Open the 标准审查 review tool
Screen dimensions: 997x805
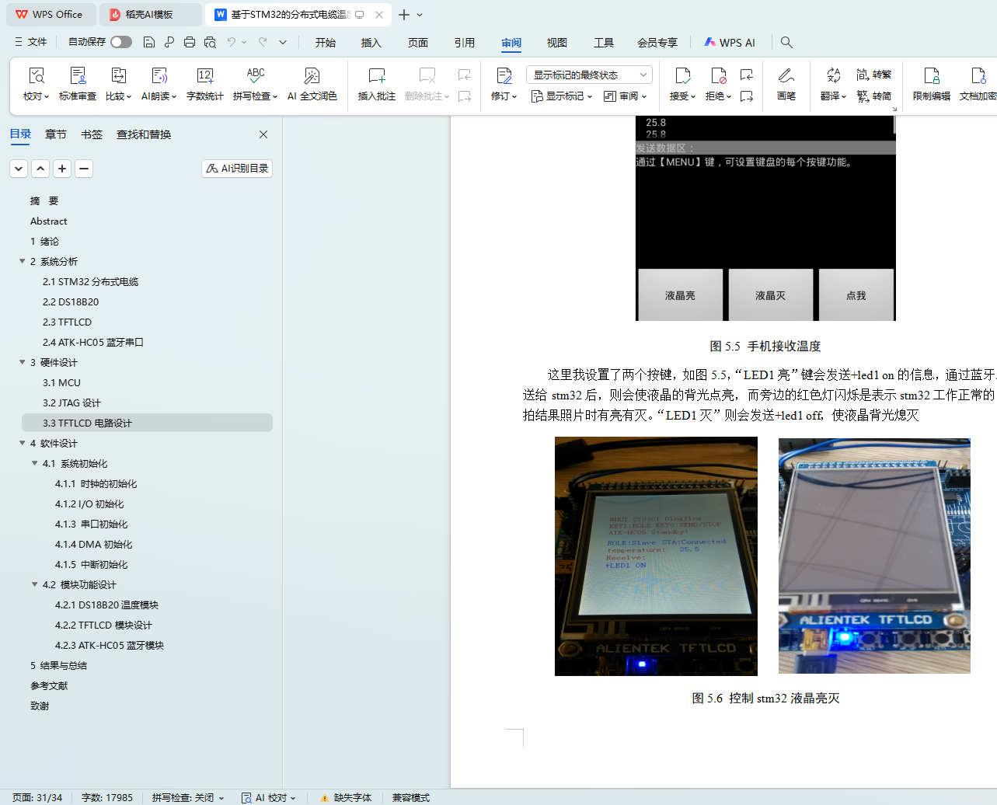(78, 84)
